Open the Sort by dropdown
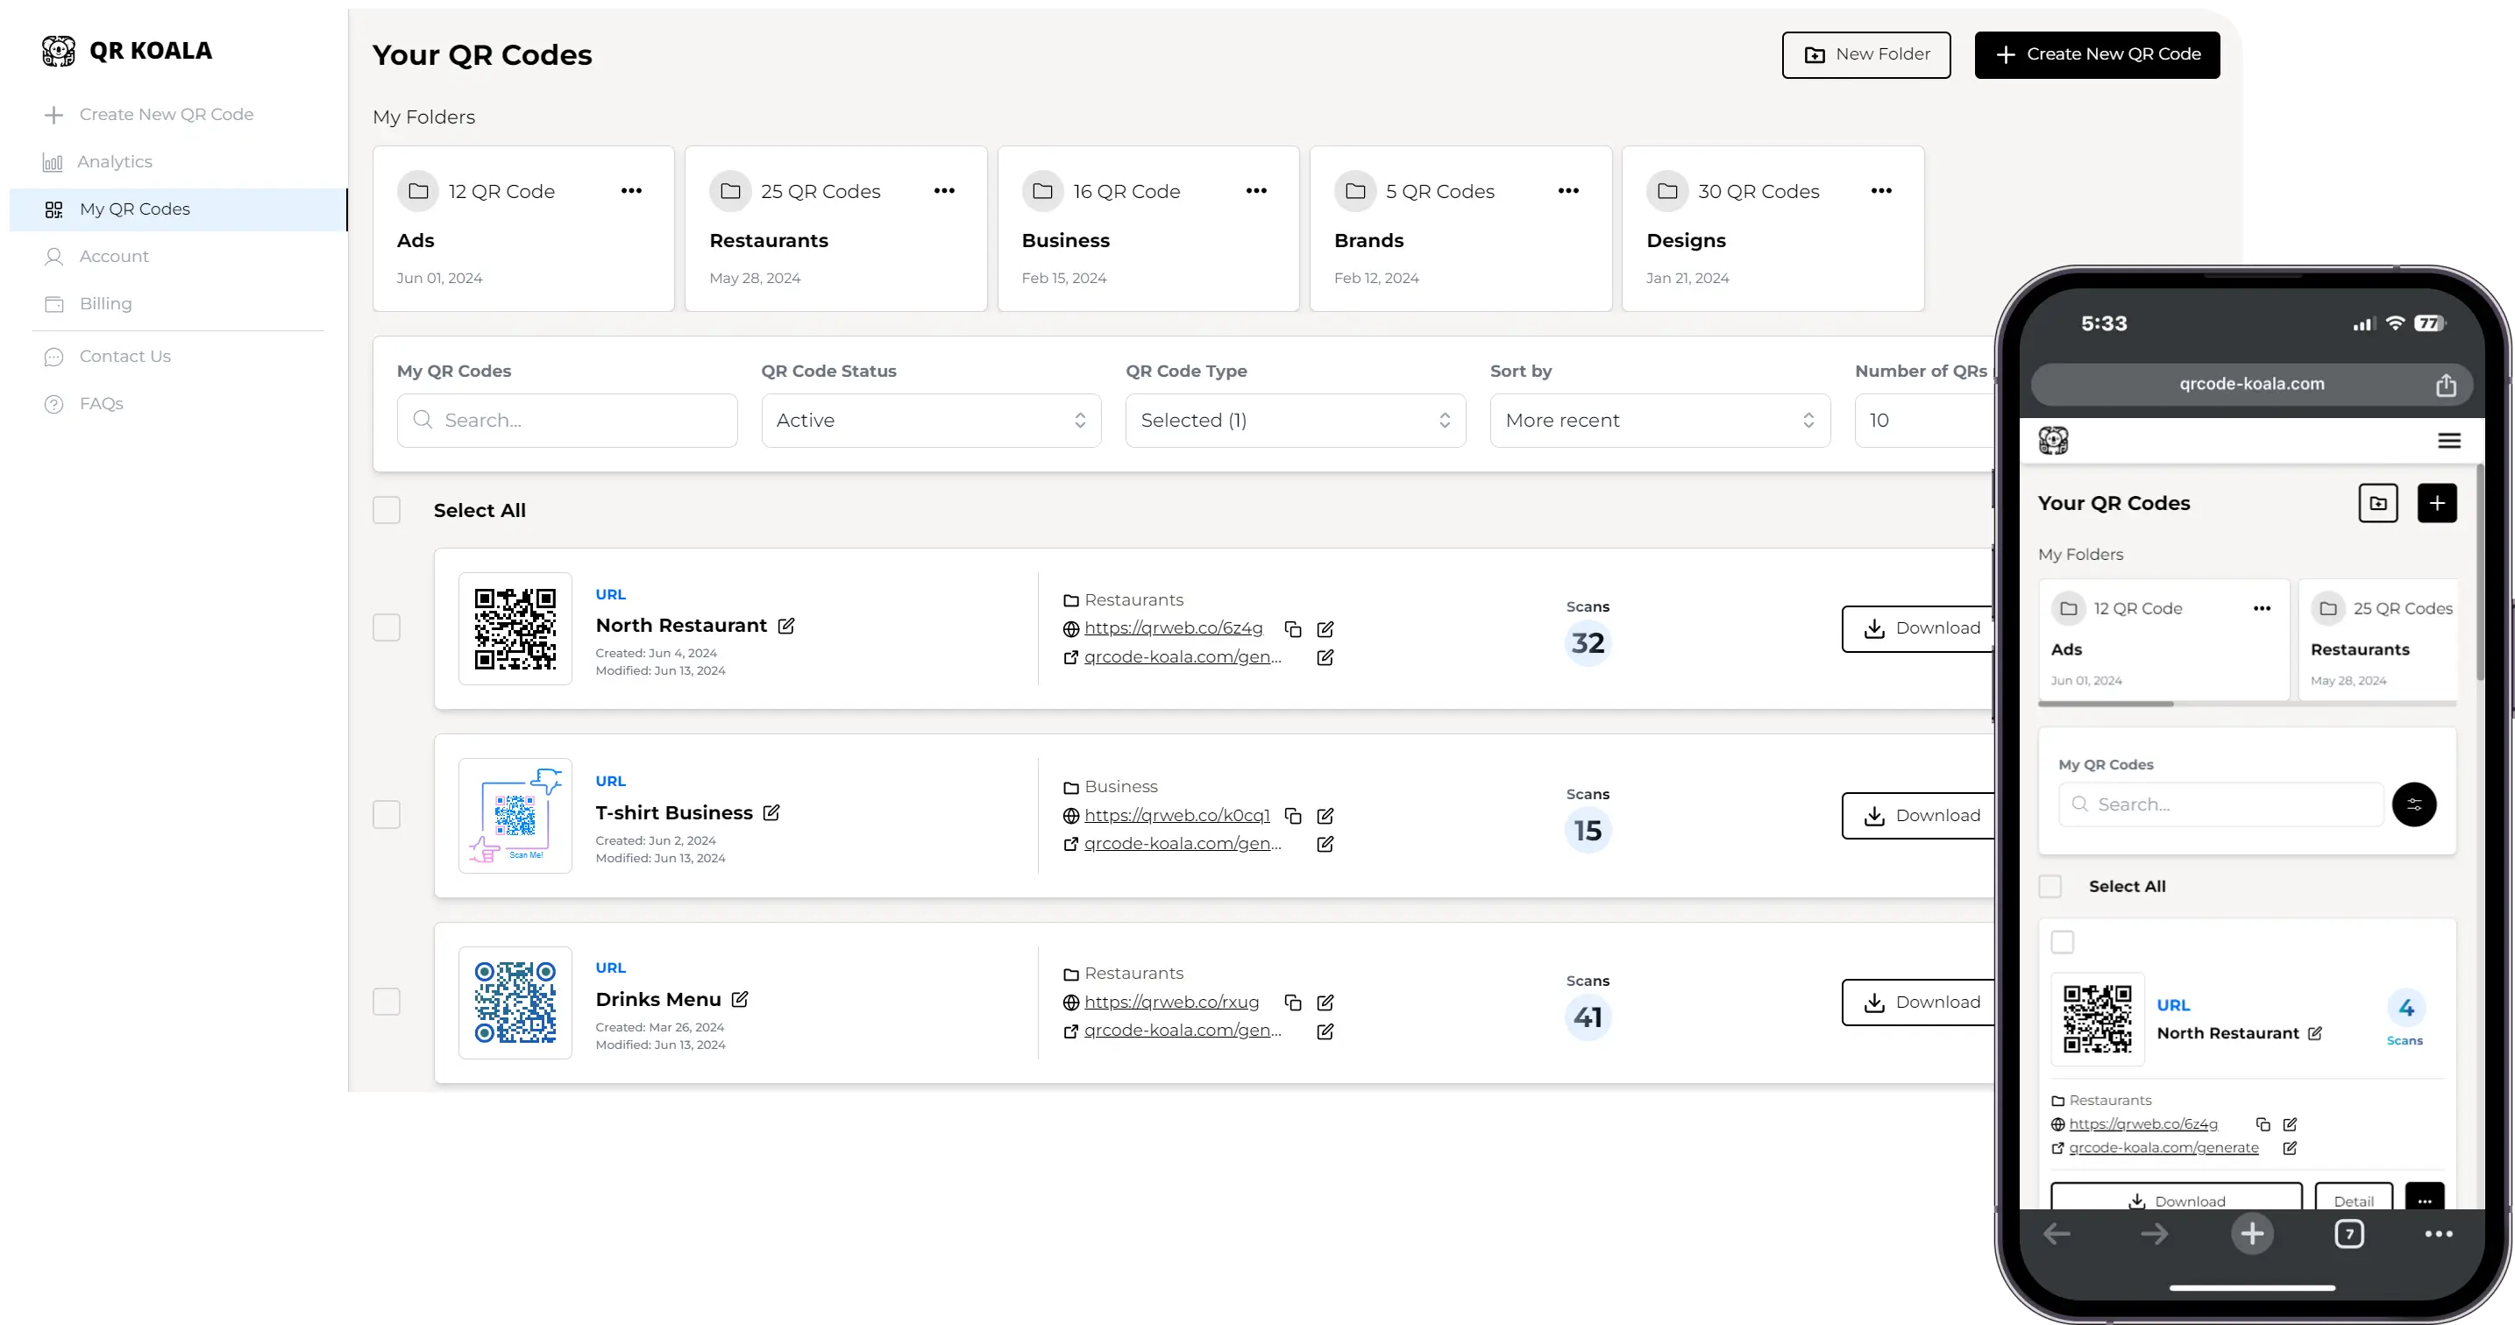The height and width of the screenshot is (1325, 2515). coord(1659,421)
